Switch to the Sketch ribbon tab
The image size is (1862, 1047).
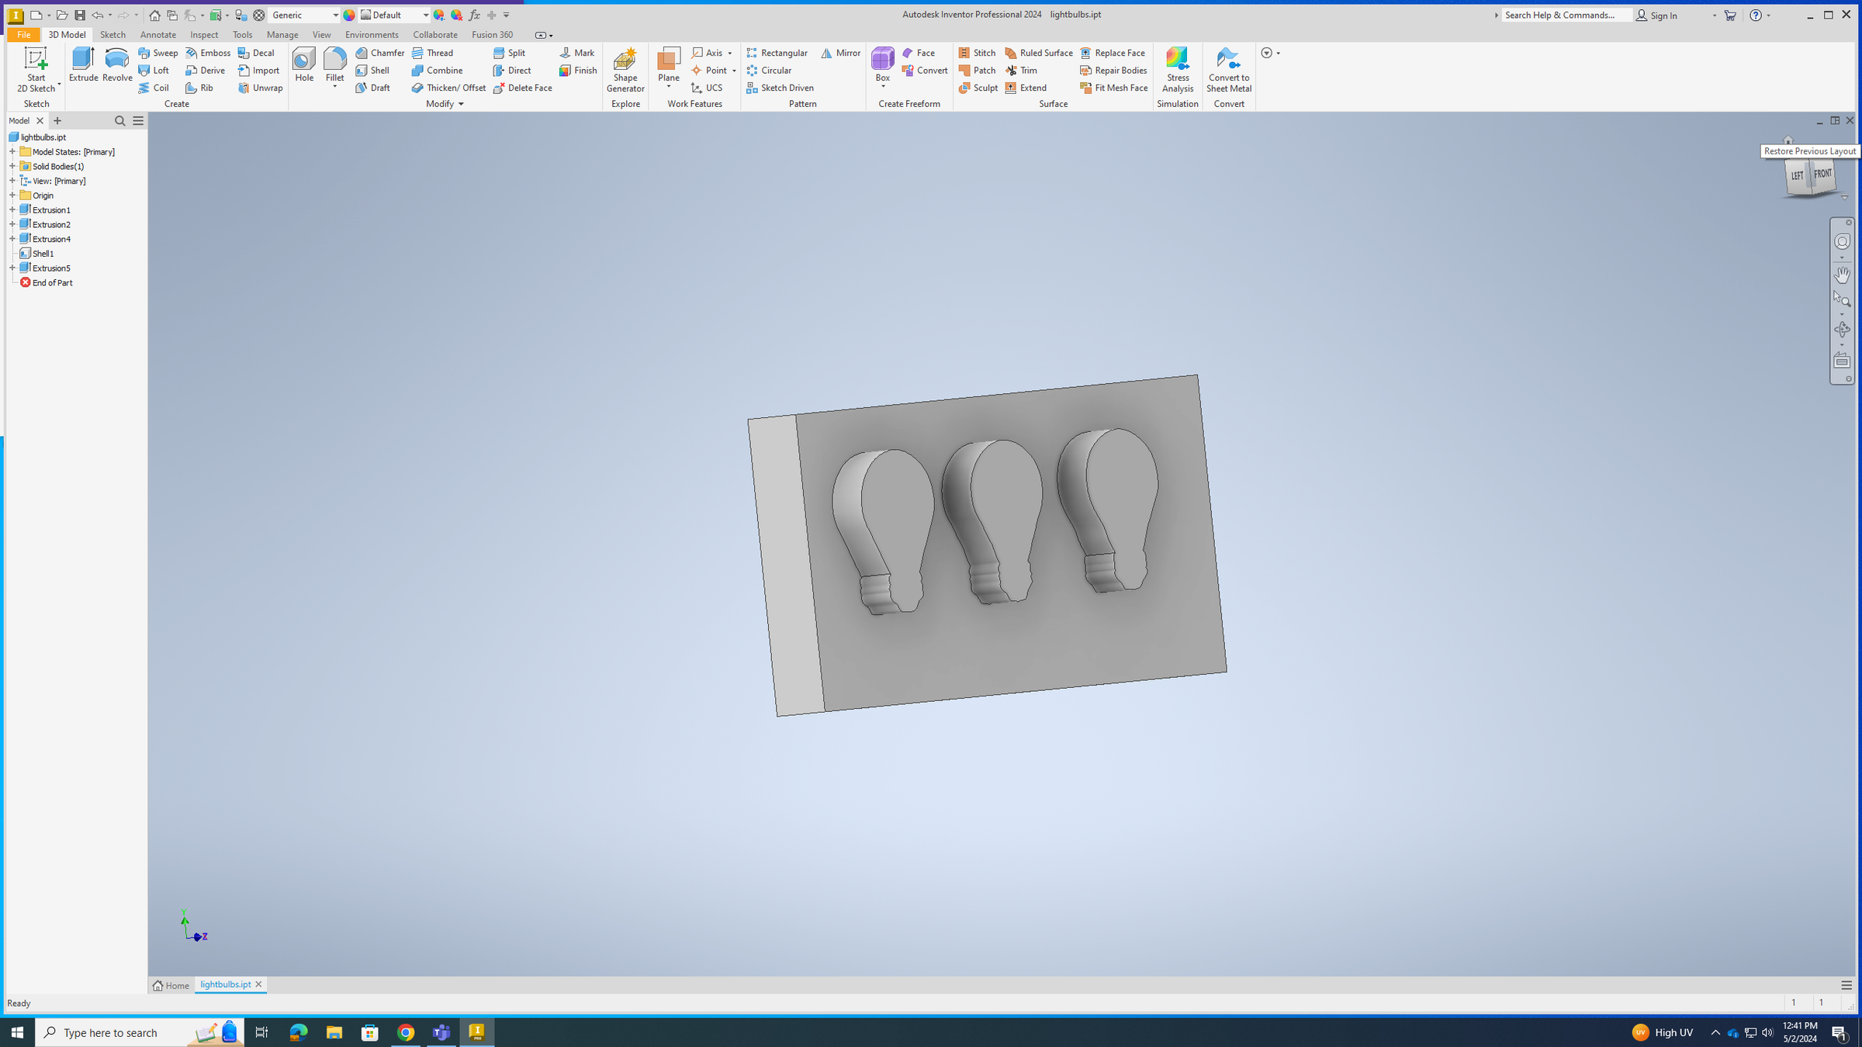[112, 35]
